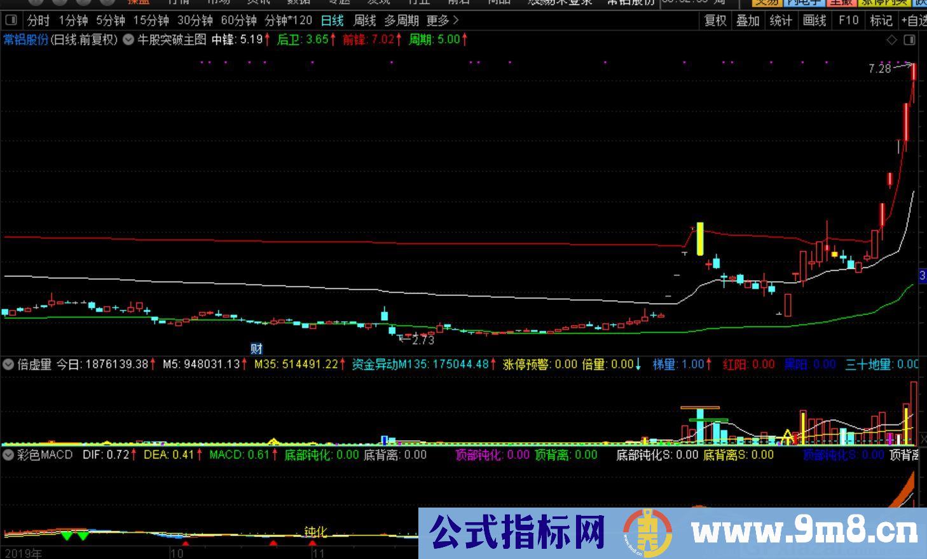The image size is (927, 559).
Task: Switch to the 1分钟 period tab
Action: (x=73, y=21)
